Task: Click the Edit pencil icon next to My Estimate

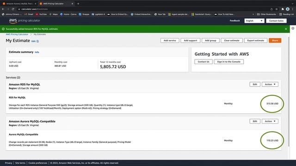Action: (x=35, y=41)
